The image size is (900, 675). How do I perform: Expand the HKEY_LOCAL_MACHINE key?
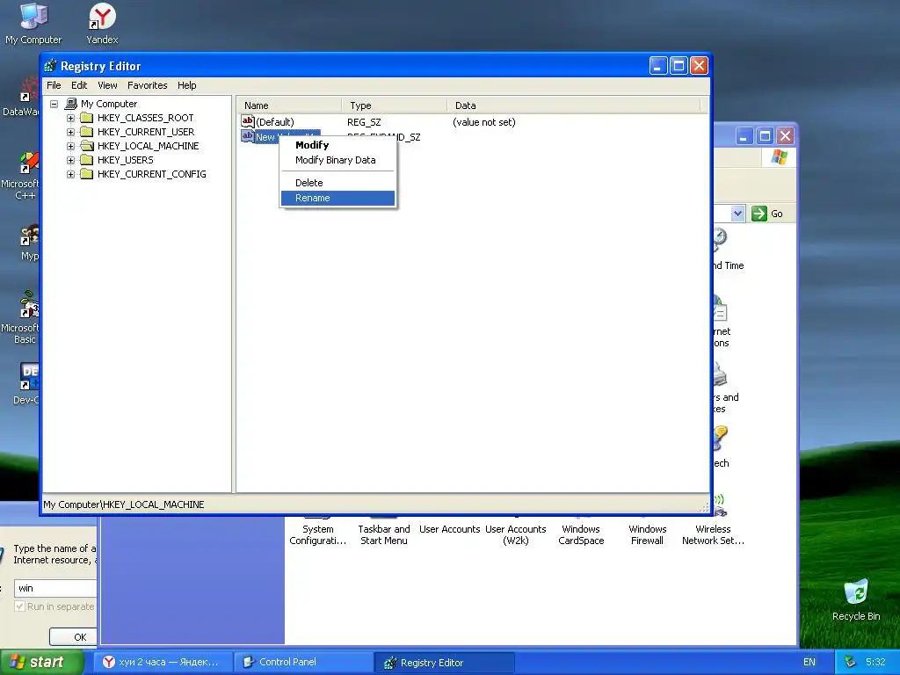(70, 146)
